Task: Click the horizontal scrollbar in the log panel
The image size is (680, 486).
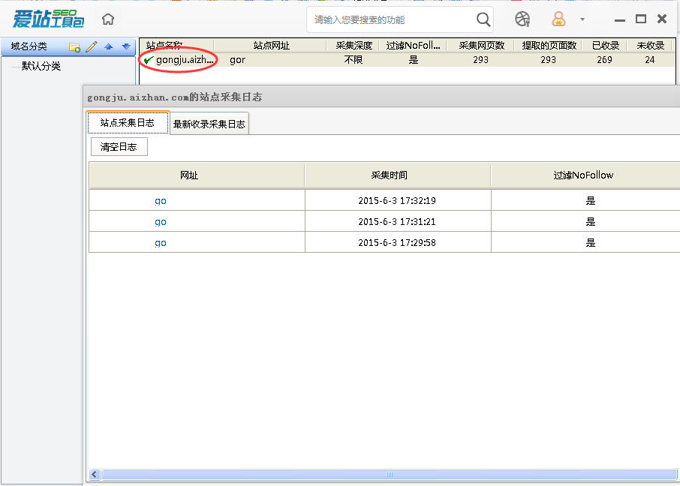Action: pos(389,475)
